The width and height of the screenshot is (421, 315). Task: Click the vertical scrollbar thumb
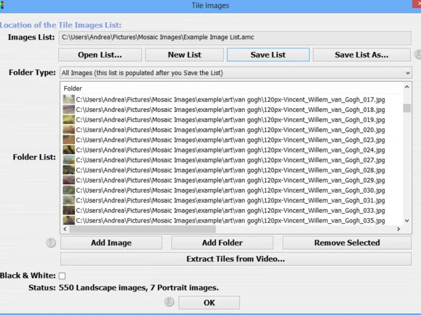pos(407,108)
